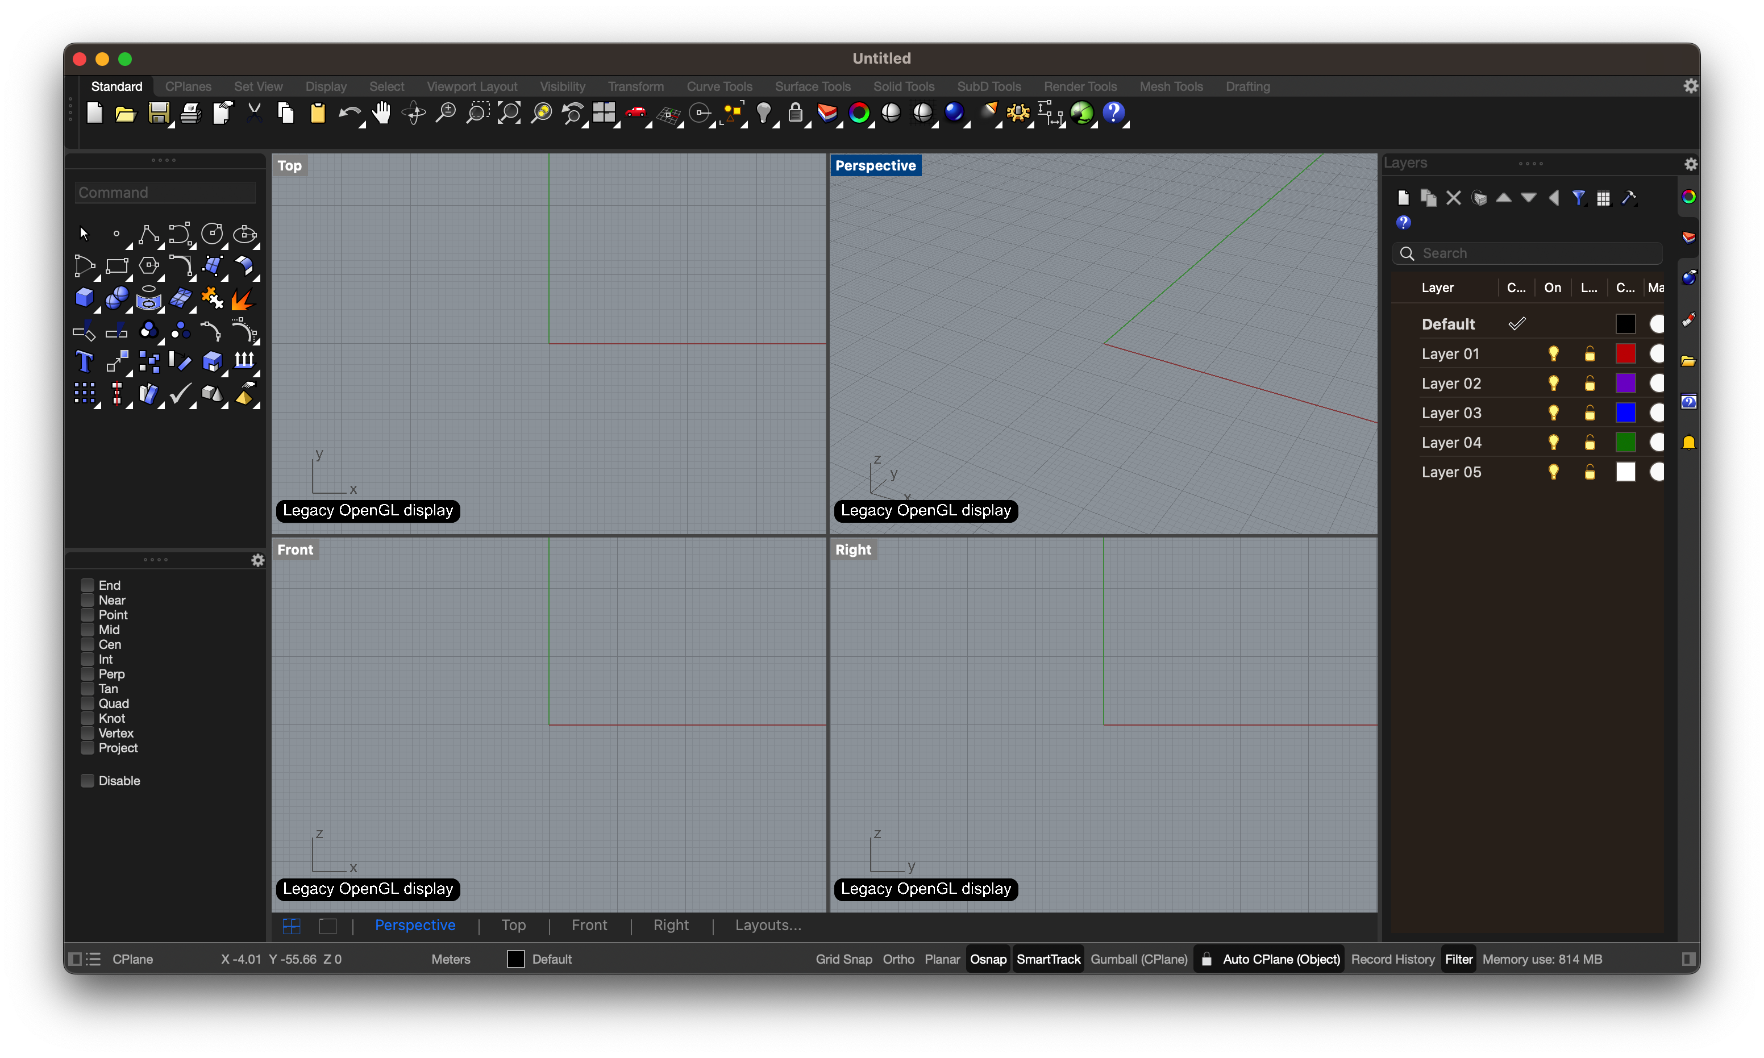Click the Layouts... viewport tab button
1764x1058 pixels.
(x=767, y=926)
